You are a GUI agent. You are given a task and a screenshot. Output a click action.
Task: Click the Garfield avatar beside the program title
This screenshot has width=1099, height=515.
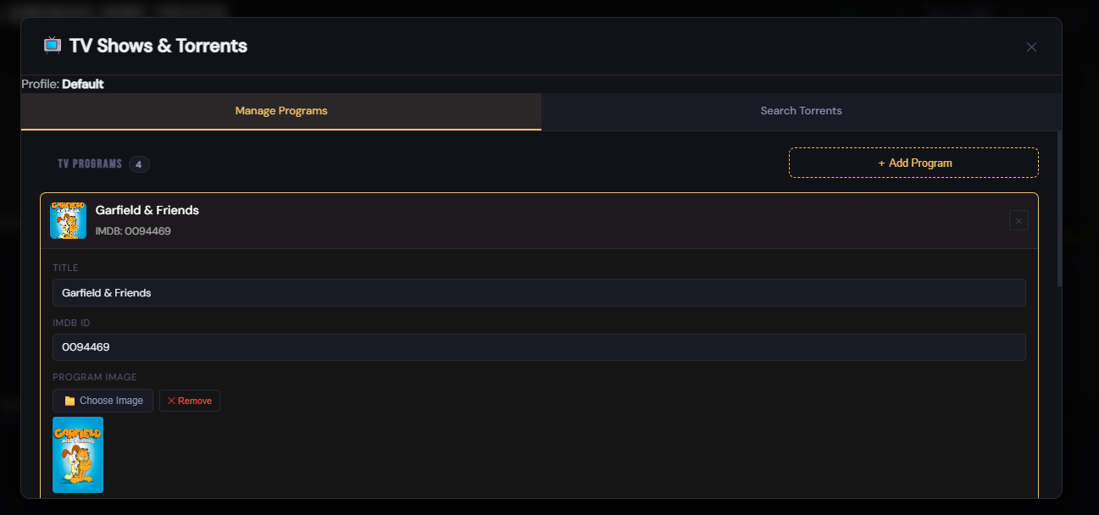[x=68, y=219]
